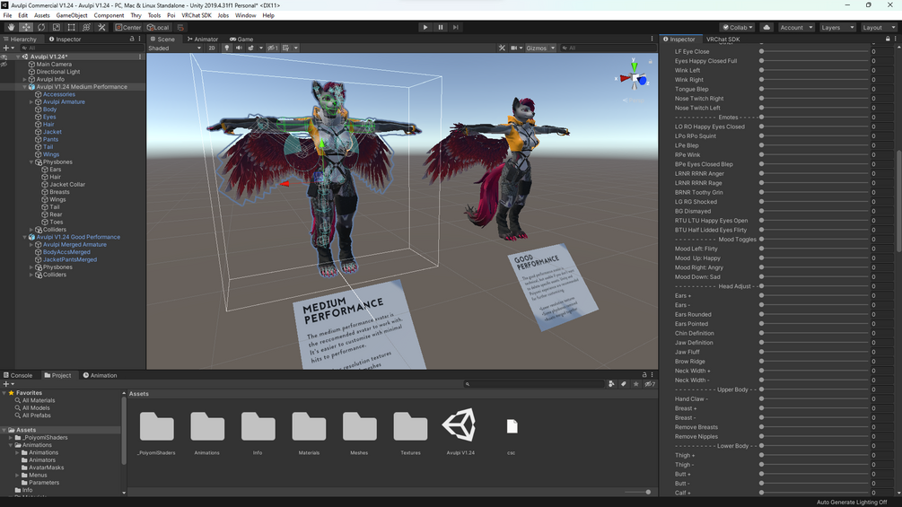The height and width of the screenshot is (507, 902).
Task: Open the Shaded draw mode dropdown
Action: 174,48
